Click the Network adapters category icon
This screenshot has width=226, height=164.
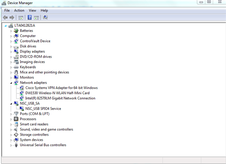[x=16, y=83]
